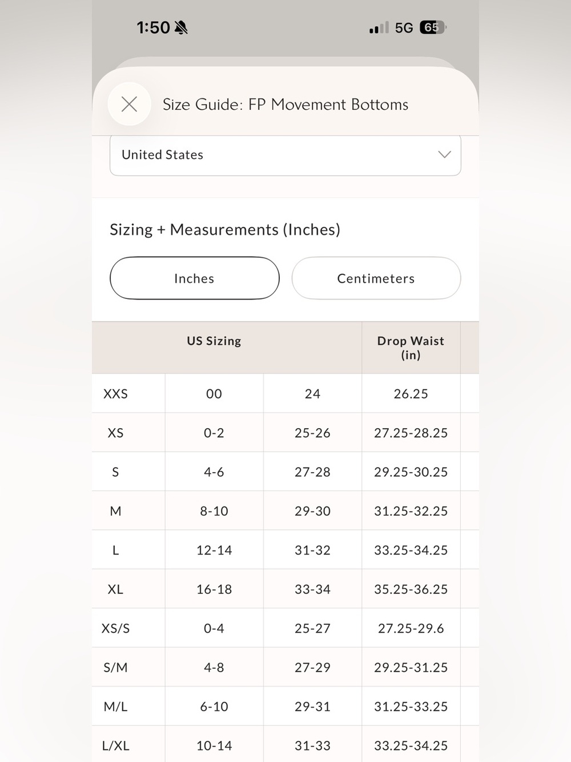Close the Size Guide sheet
This screenshot has width=571, height=762.
(130, 104)
